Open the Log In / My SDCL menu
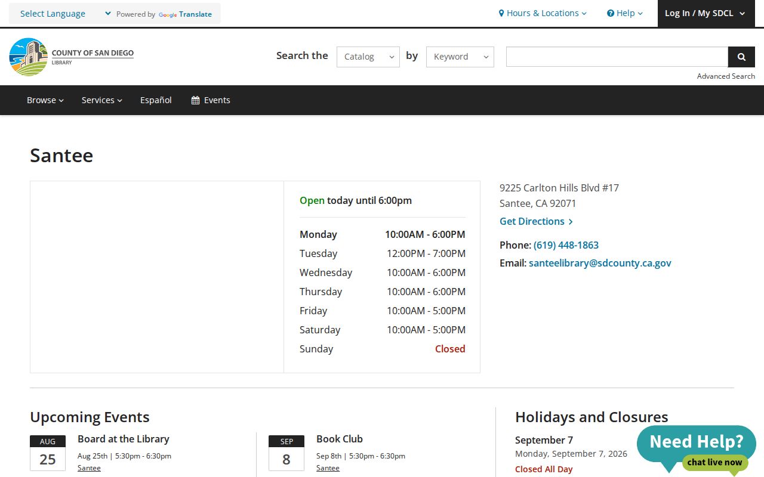Image resolution: width=764 pixels, height=477 pixels. click(x=706, y=13)
